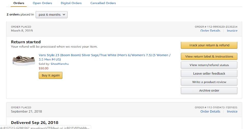Click Leave seller feedback button
The width and height of the screenshot is (244, 129).
209,74
